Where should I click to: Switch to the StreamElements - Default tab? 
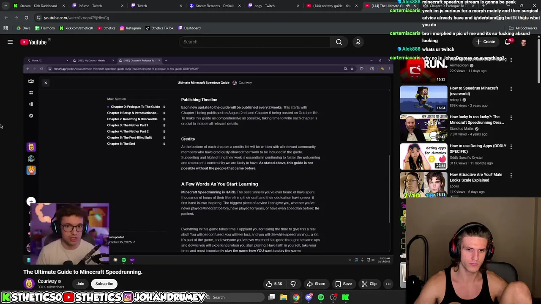[x=214, y=6]
